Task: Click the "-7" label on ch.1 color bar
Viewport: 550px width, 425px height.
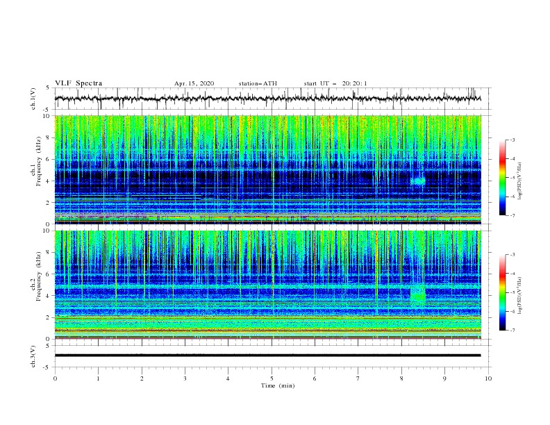Action: pyautogui.click(x=512, y=215)
